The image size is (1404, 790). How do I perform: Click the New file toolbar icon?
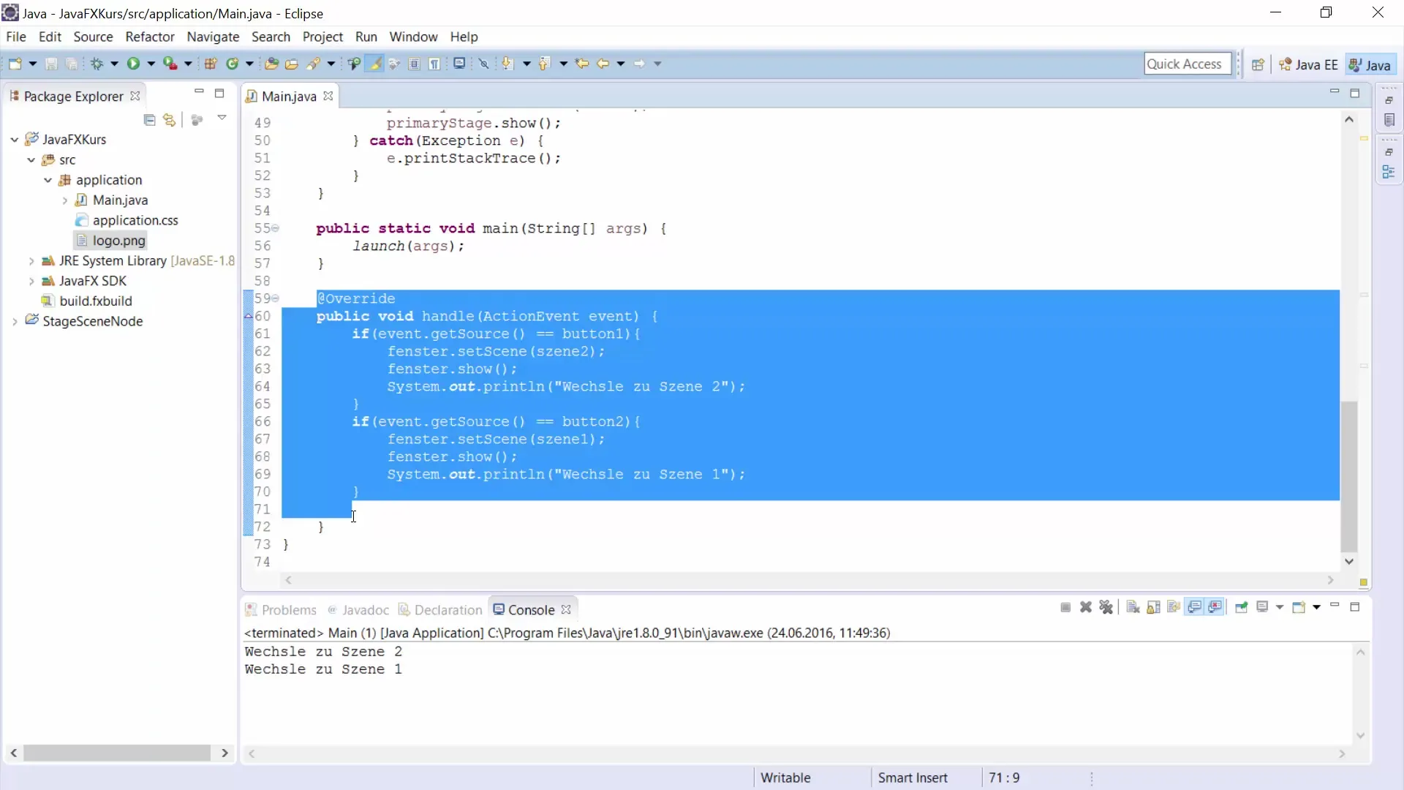pos(15,64)
